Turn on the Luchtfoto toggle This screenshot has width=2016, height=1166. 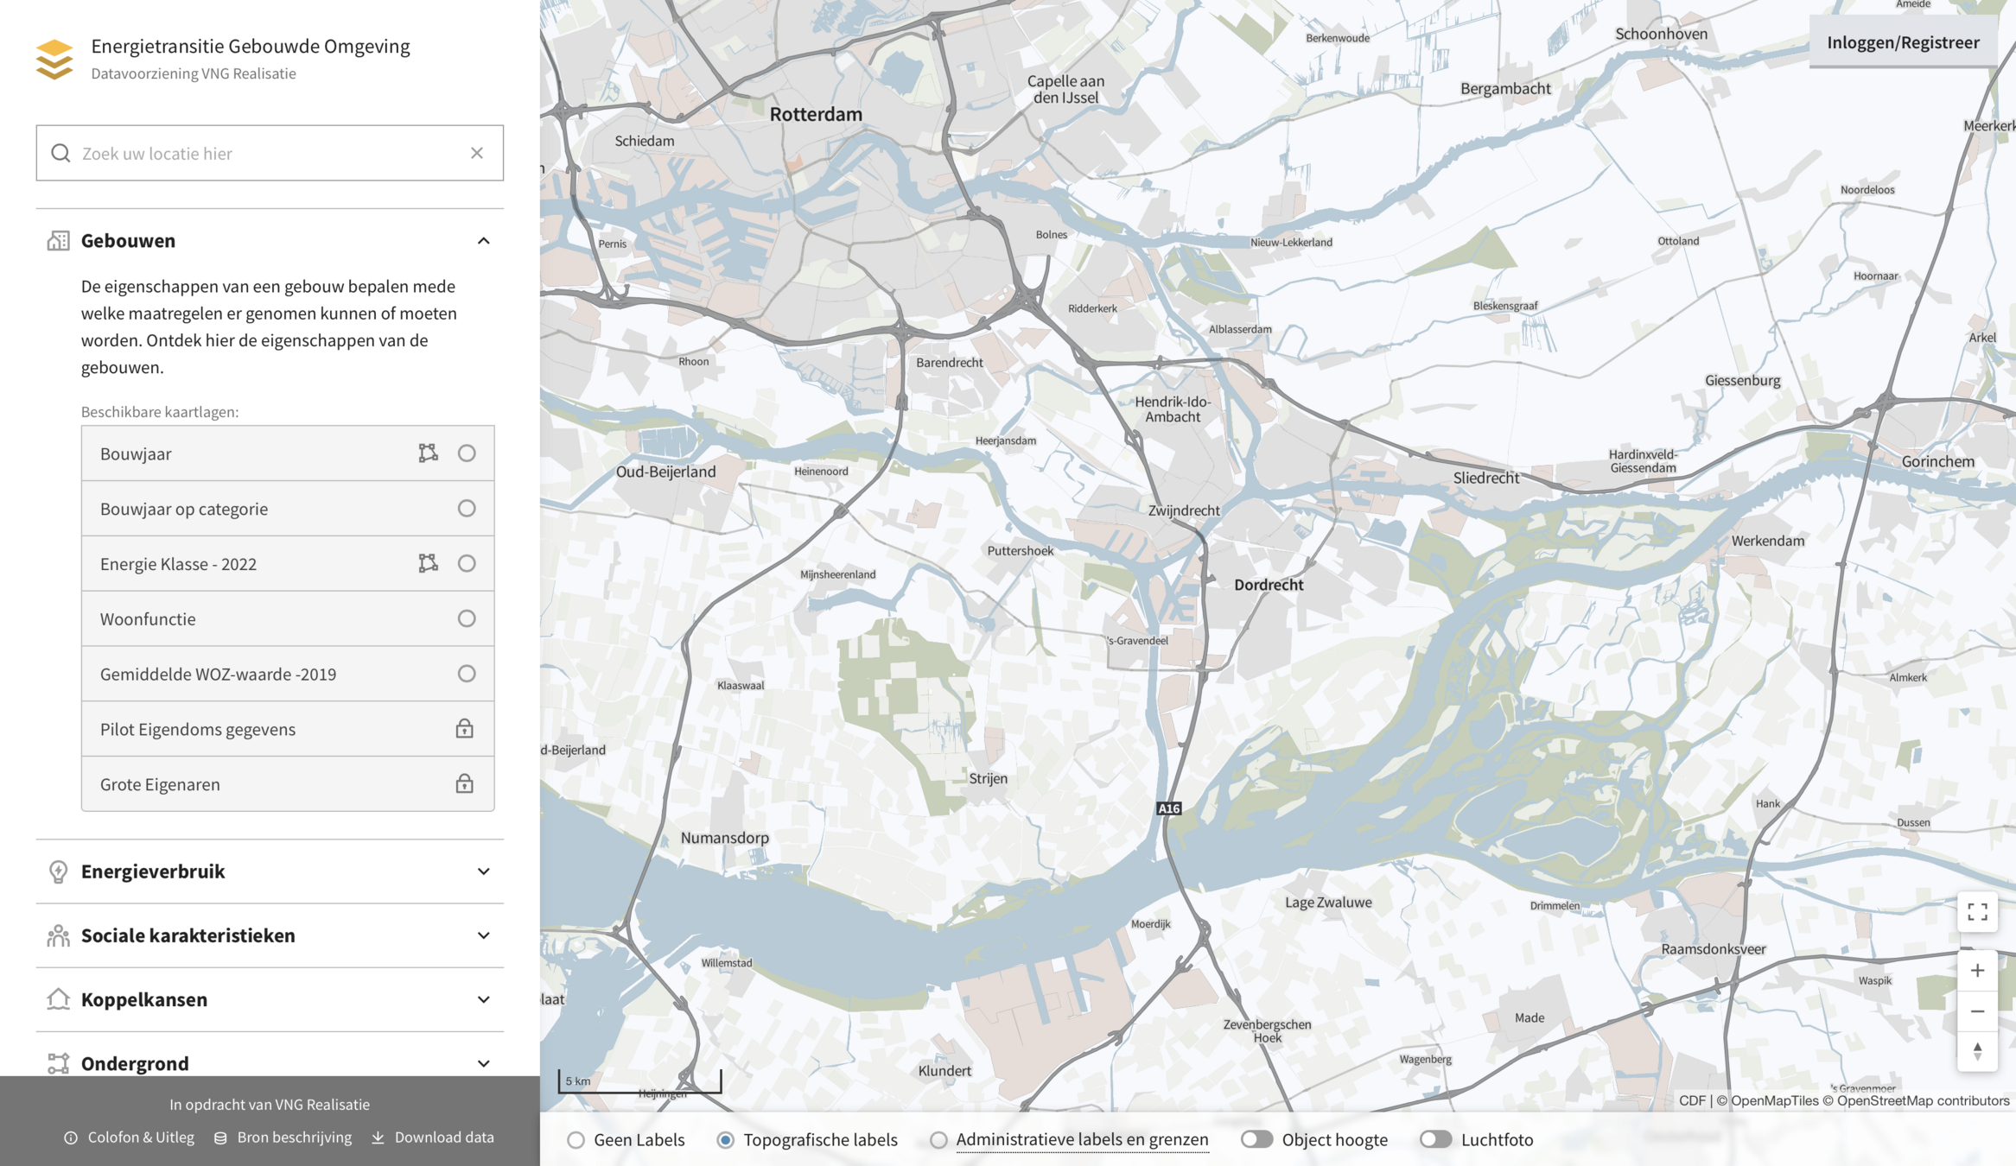click(1435, 1139)
